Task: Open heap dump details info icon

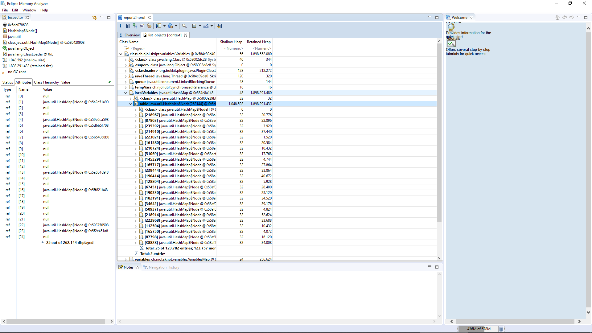Action: pos(121,26)
